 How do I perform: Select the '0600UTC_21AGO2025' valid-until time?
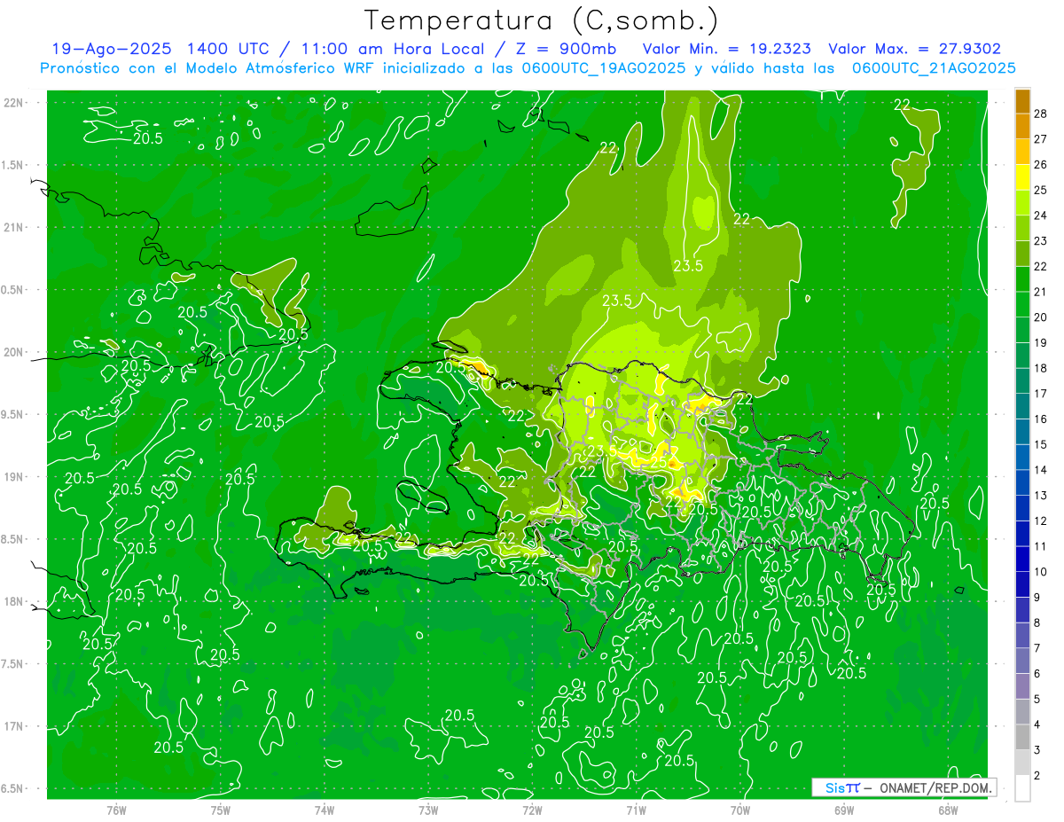click(934, 67)
